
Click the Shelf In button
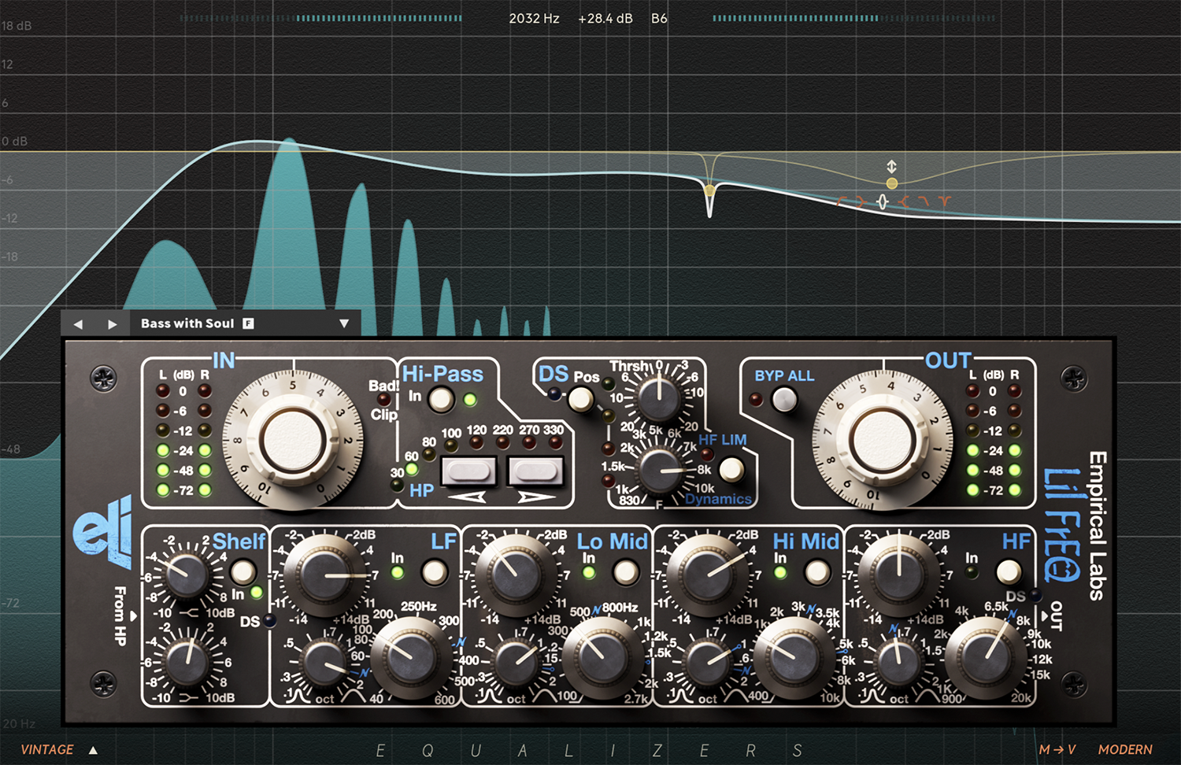coord(242,572)
